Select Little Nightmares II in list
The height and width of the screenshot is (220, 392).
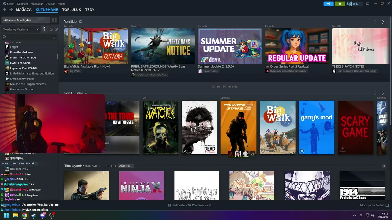(x=22, y=79)
